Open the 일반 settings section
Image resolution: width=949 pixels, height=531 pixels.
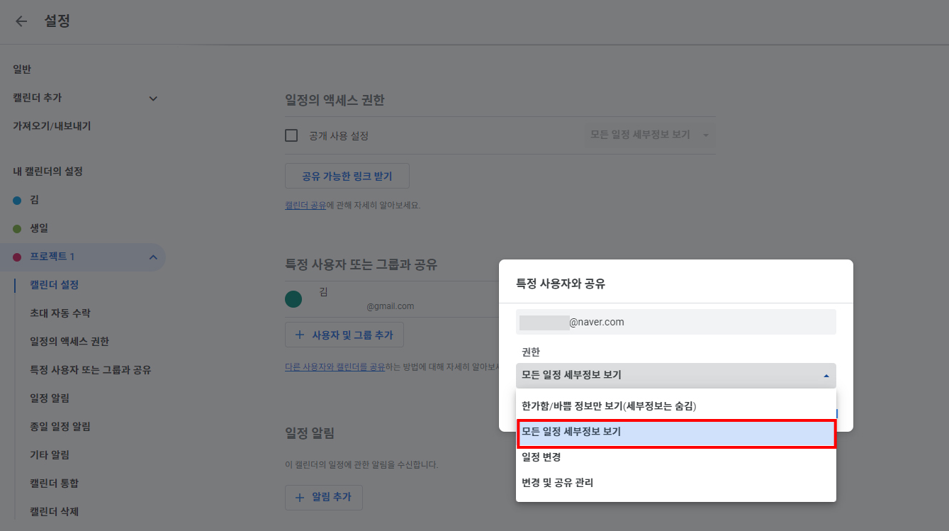(22, 69)
